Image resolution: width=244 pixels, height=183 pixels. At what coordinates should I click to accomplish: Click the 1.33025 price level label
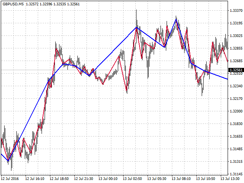click(236, 36)
